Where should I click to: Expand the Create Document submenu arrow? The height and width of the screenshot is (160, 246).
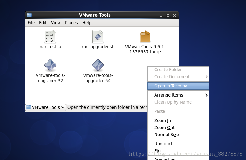(x=206, y=77)
